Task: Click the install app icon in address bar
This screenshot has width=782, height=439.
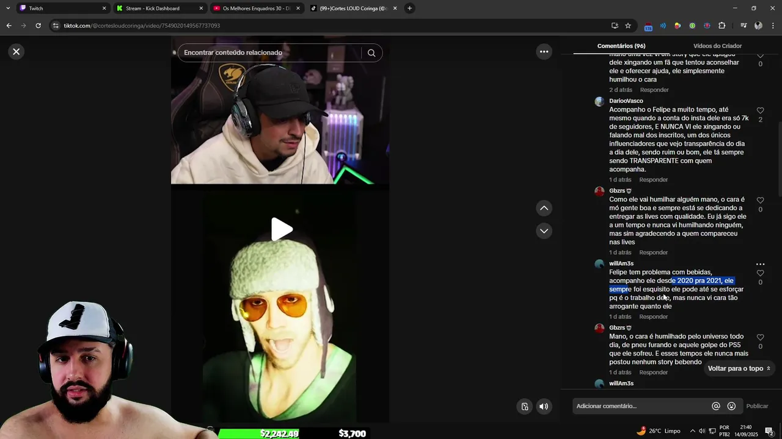Action: pos(615,26)
